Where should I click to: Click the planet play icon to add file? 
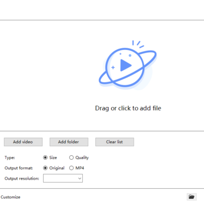(127, 65)
